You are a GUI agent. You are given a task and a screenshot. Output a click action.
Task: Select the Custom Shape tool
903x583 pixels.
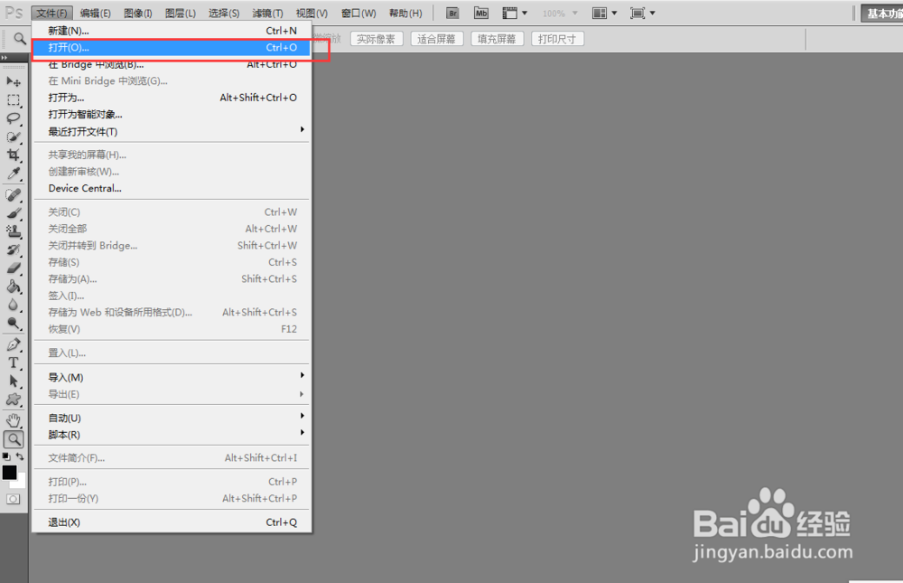(x=14, y=400)
